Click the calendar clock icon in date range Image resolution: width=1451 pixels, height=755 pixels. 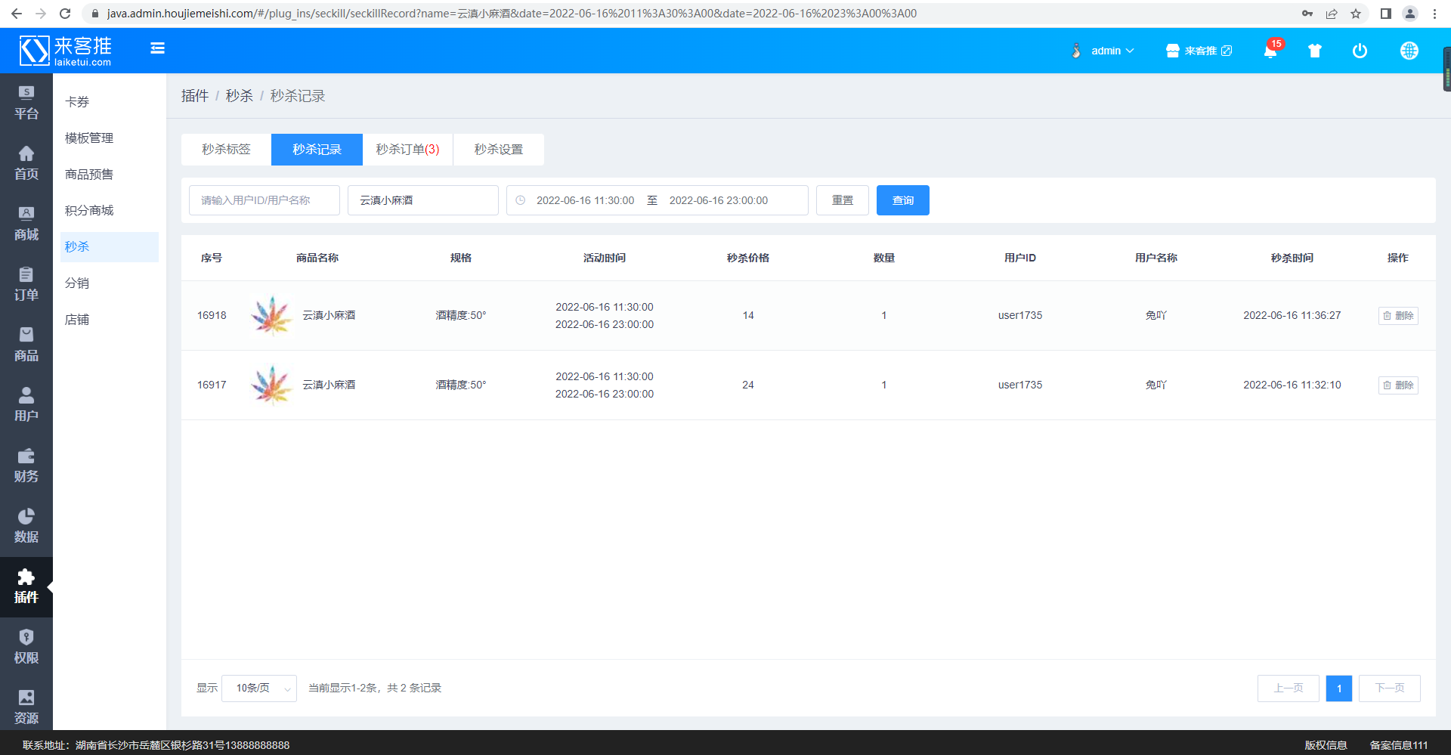(x=521, y=200)
